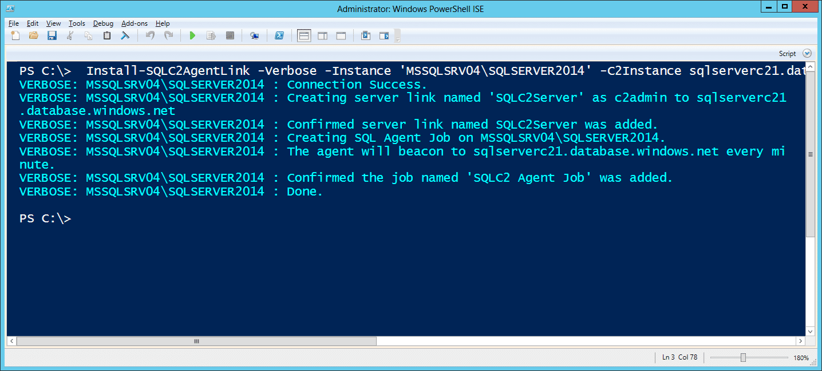Open the Add-ons menu

[135, 23]
